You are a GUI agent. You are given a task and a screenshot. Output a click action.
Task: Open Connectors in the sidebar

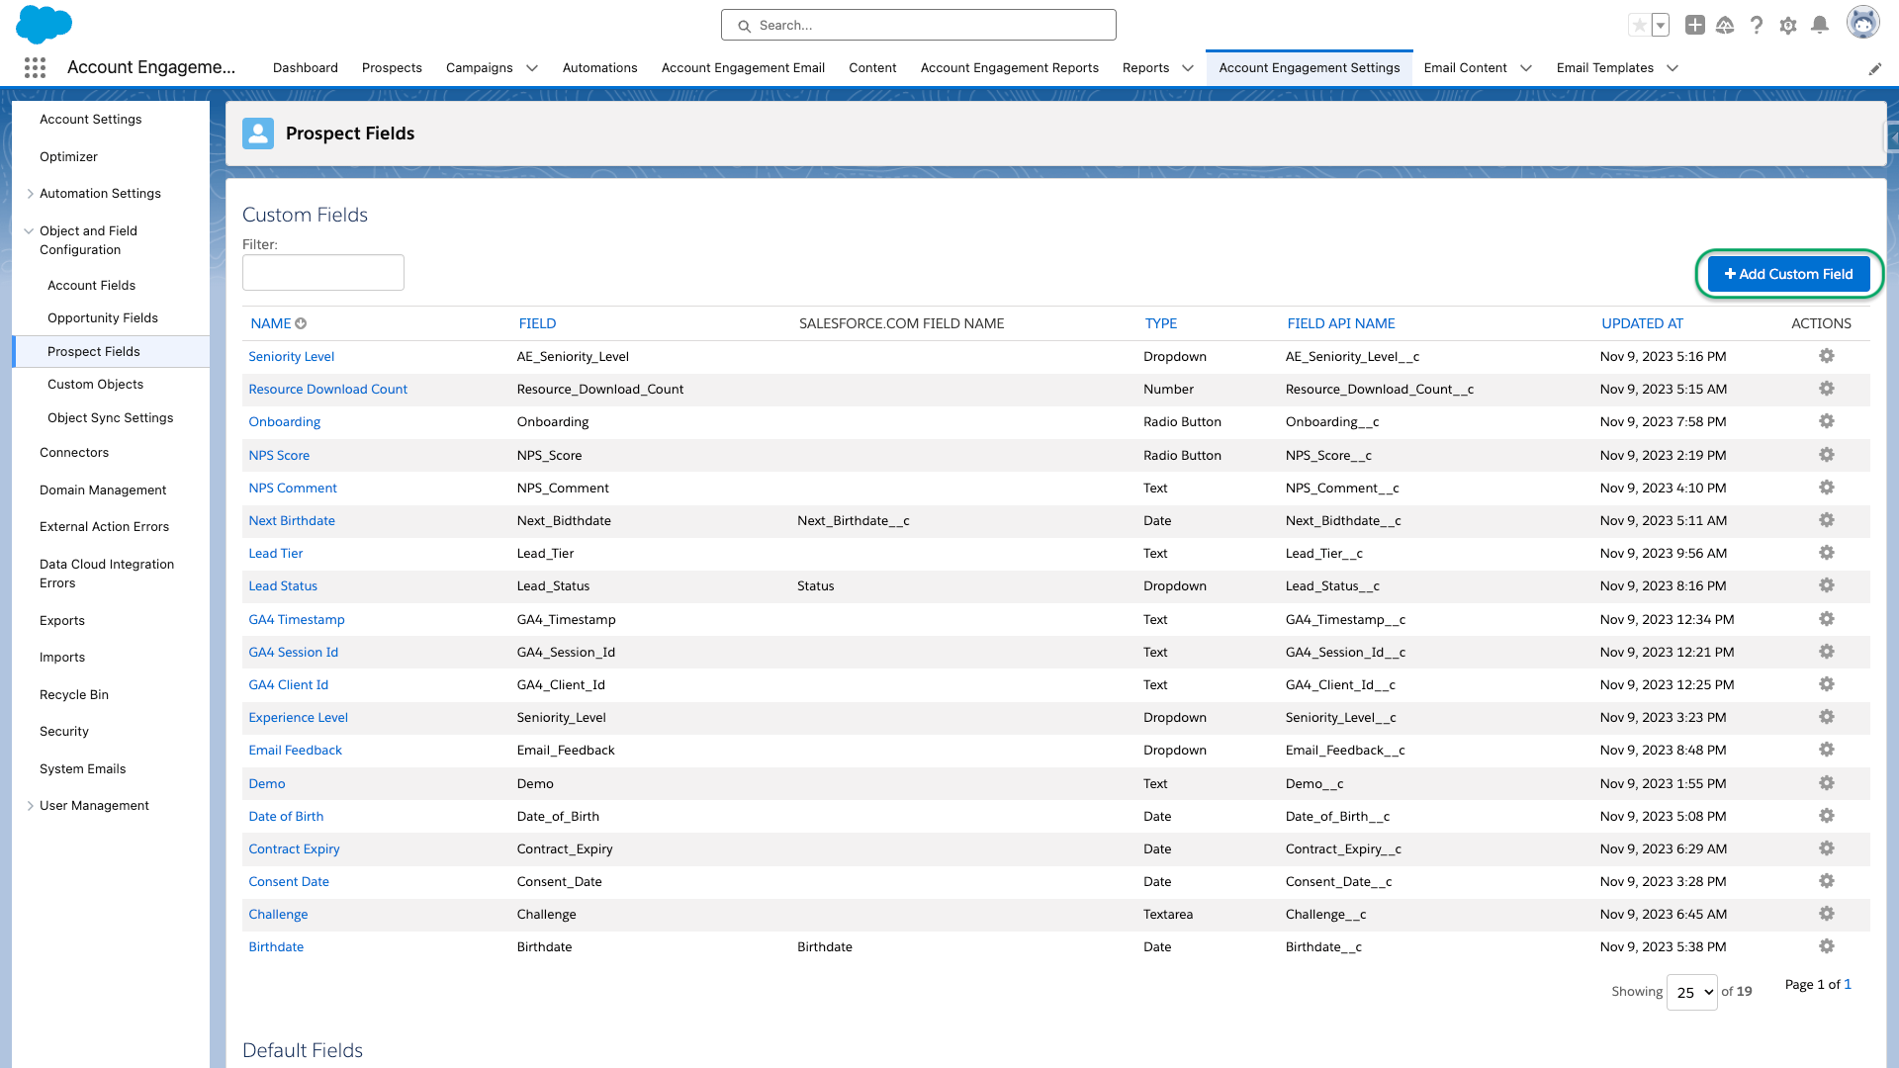(x=74, y=452)
